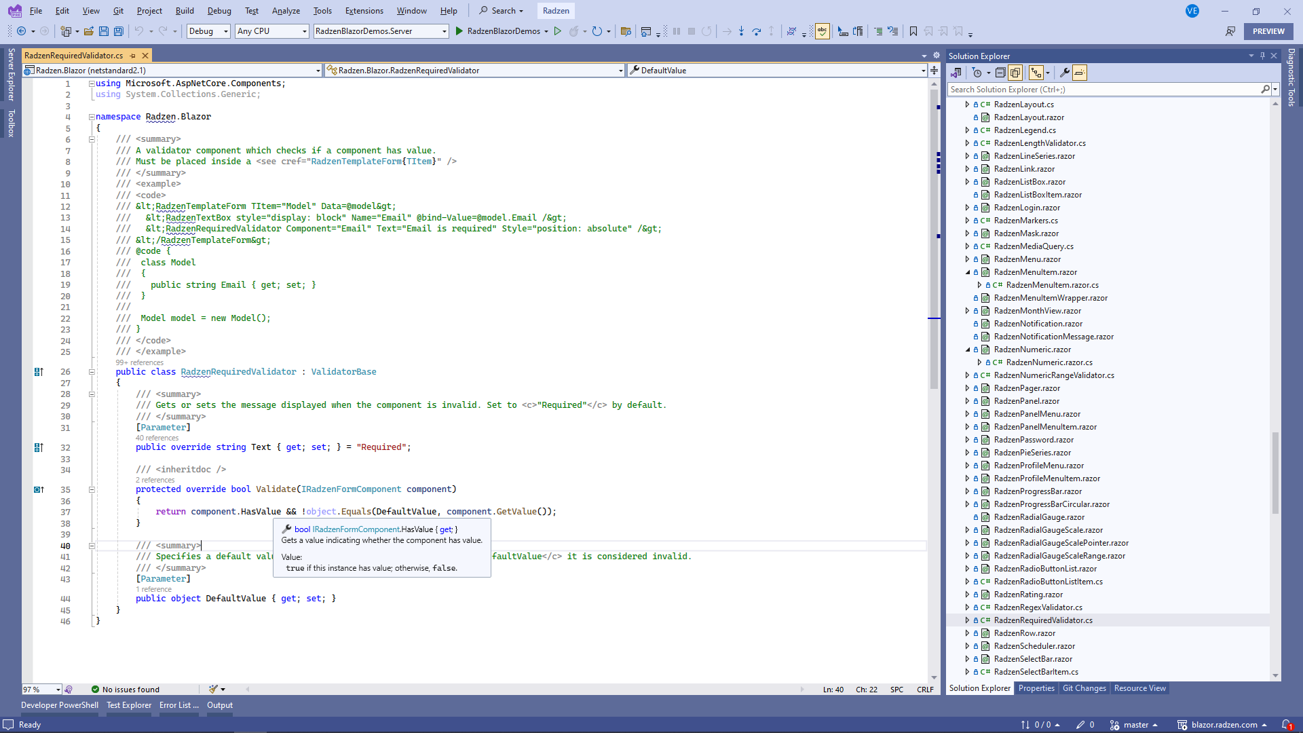Toggle a bookmark on the current line

click(913, 31)
